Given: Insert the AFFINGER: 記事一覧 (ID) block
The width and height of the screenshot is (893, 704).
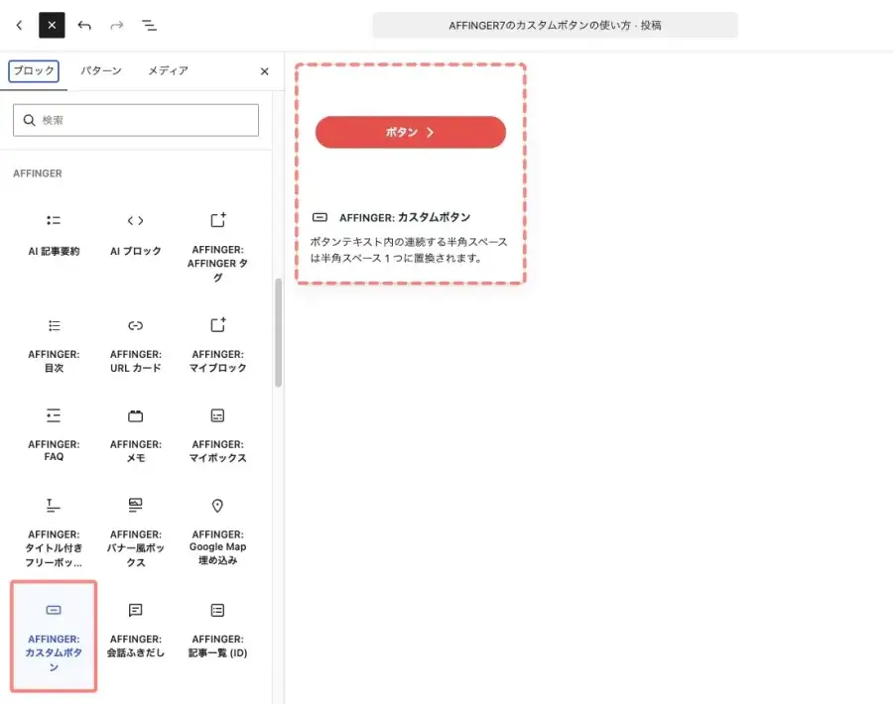Looking at the screenshot, I should coord(217,631).
